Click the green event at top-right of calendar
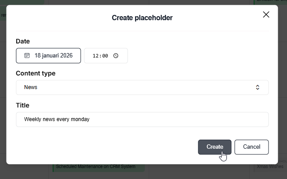The image size is (287, 179). [x=270, y=2]
